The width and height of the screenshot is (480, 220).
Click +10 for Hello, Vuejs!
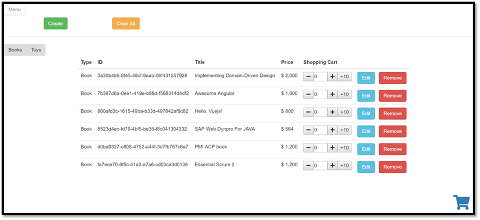344,112
